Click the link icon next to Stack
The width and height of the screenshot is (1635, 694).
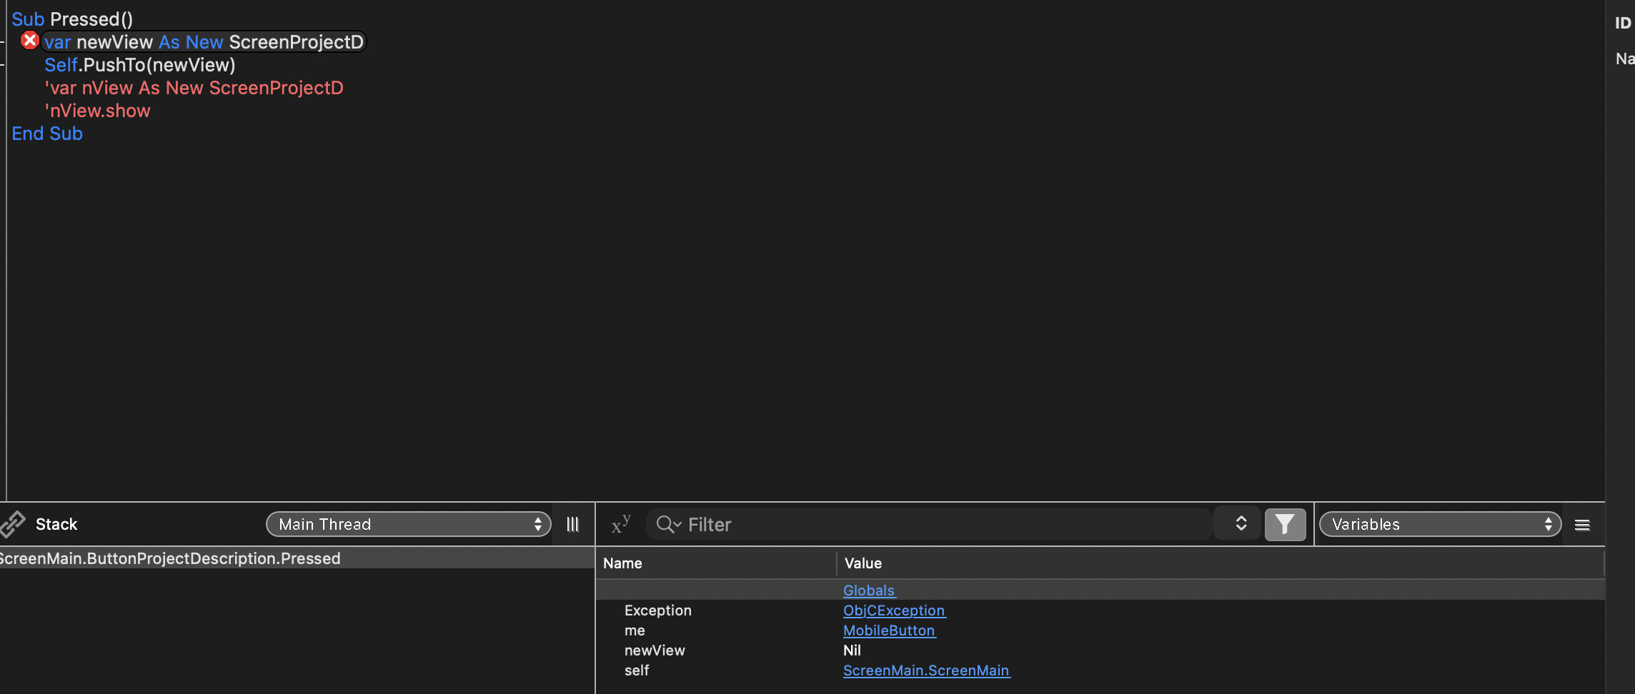13,524
